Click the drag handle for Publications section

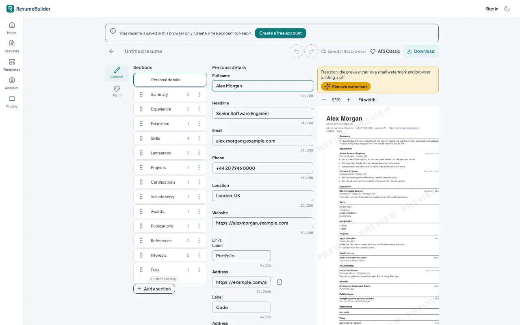141,226
